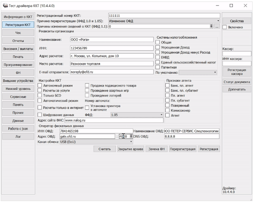Enable the Банк. пл. агент checkbox
The height and width of the screenshot is (204, 258).
pos(167,86)
